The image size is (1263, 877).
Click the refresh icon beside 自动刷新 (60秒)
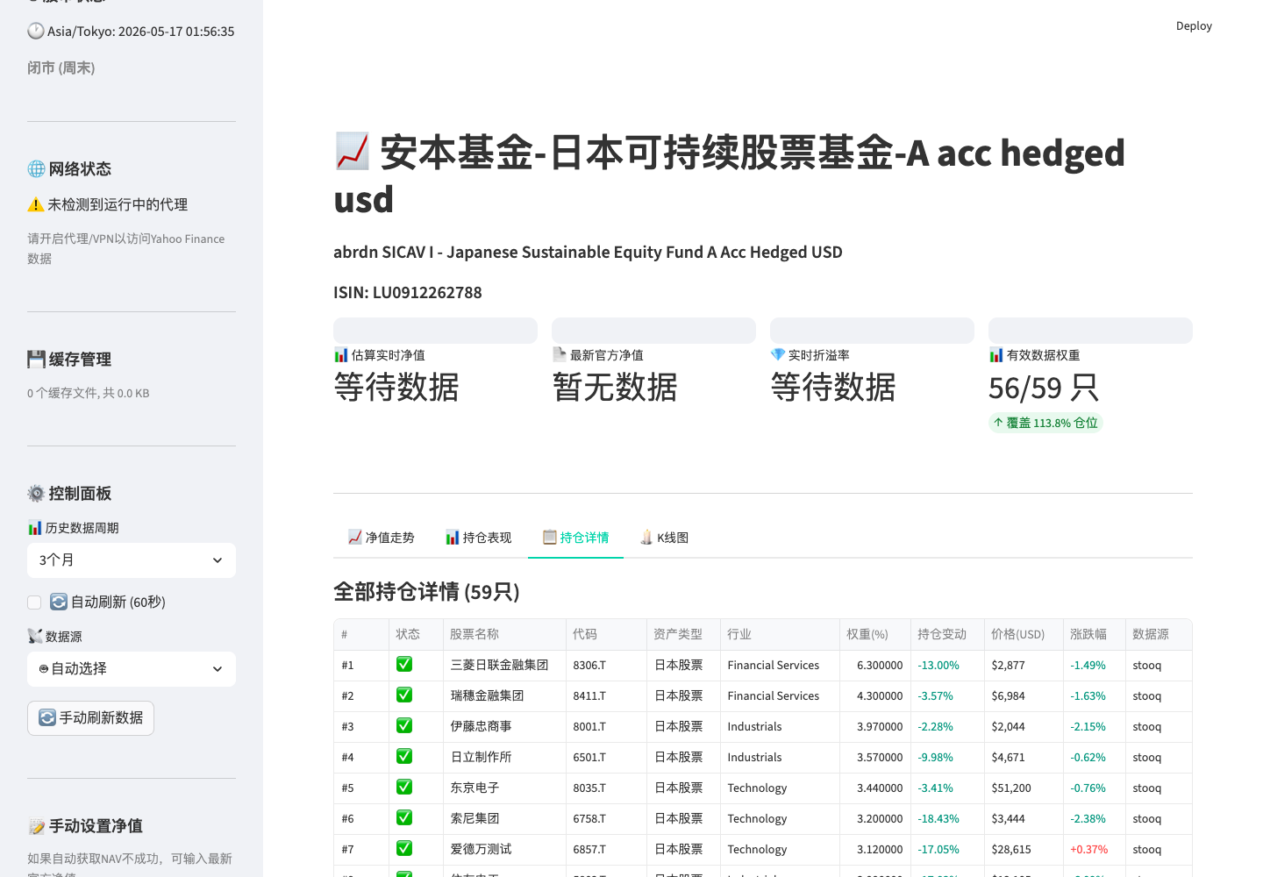[59, 602]
